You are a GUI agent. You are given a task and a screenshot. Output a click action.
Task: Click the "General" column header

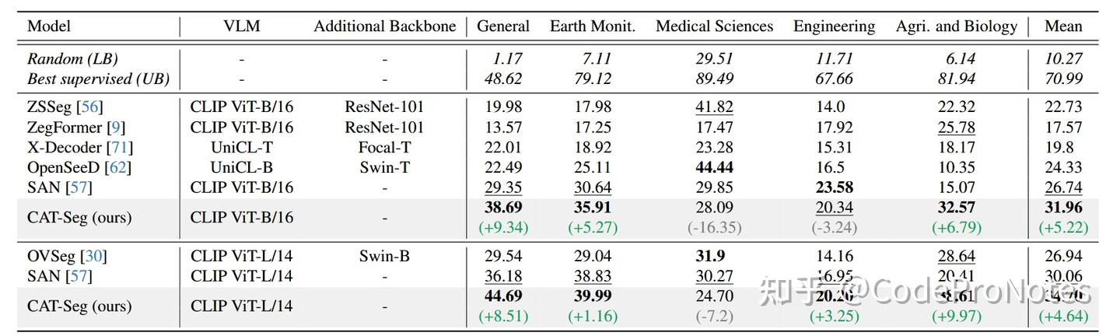click(503, 26)
